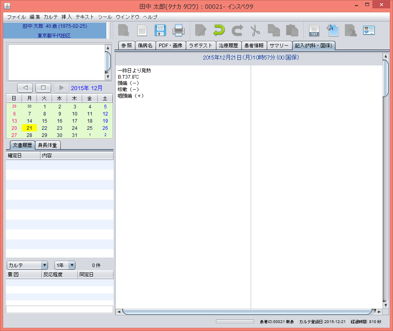Image resolution: width=393 pixels, height=331 pixels.
Task: Paste using the paste icon
Action: click(x=292, y=30)
